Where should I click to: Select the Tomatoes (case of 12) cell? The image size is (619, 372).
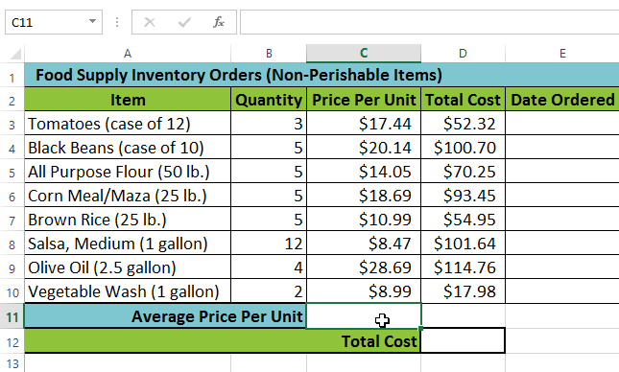[x=128, y=123]
